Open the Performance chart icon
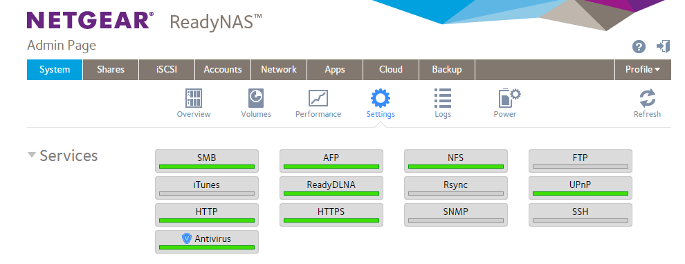Viewport: 685px width, 264px height. pyautogui.click(x=318, y=98)
